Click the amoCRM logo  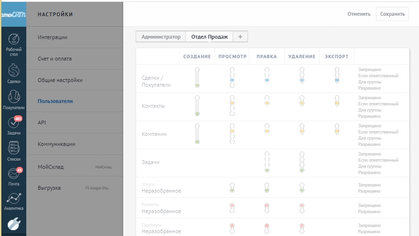pos(13,15)
